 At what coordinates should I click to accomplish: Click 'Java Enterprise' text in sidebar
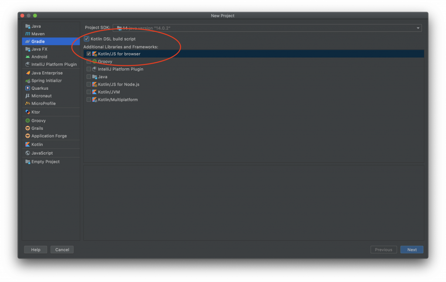[x=47, y=73]
